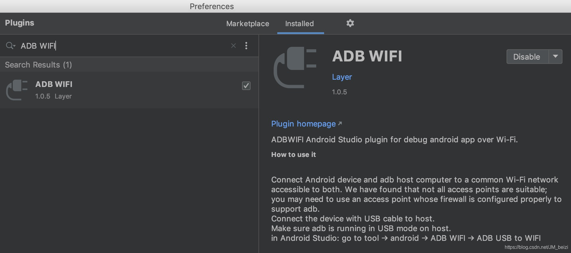This screenshot has width=571, height=253.
Task: Click the large ADB WIFI plugin logo
Action: point(295,67)
